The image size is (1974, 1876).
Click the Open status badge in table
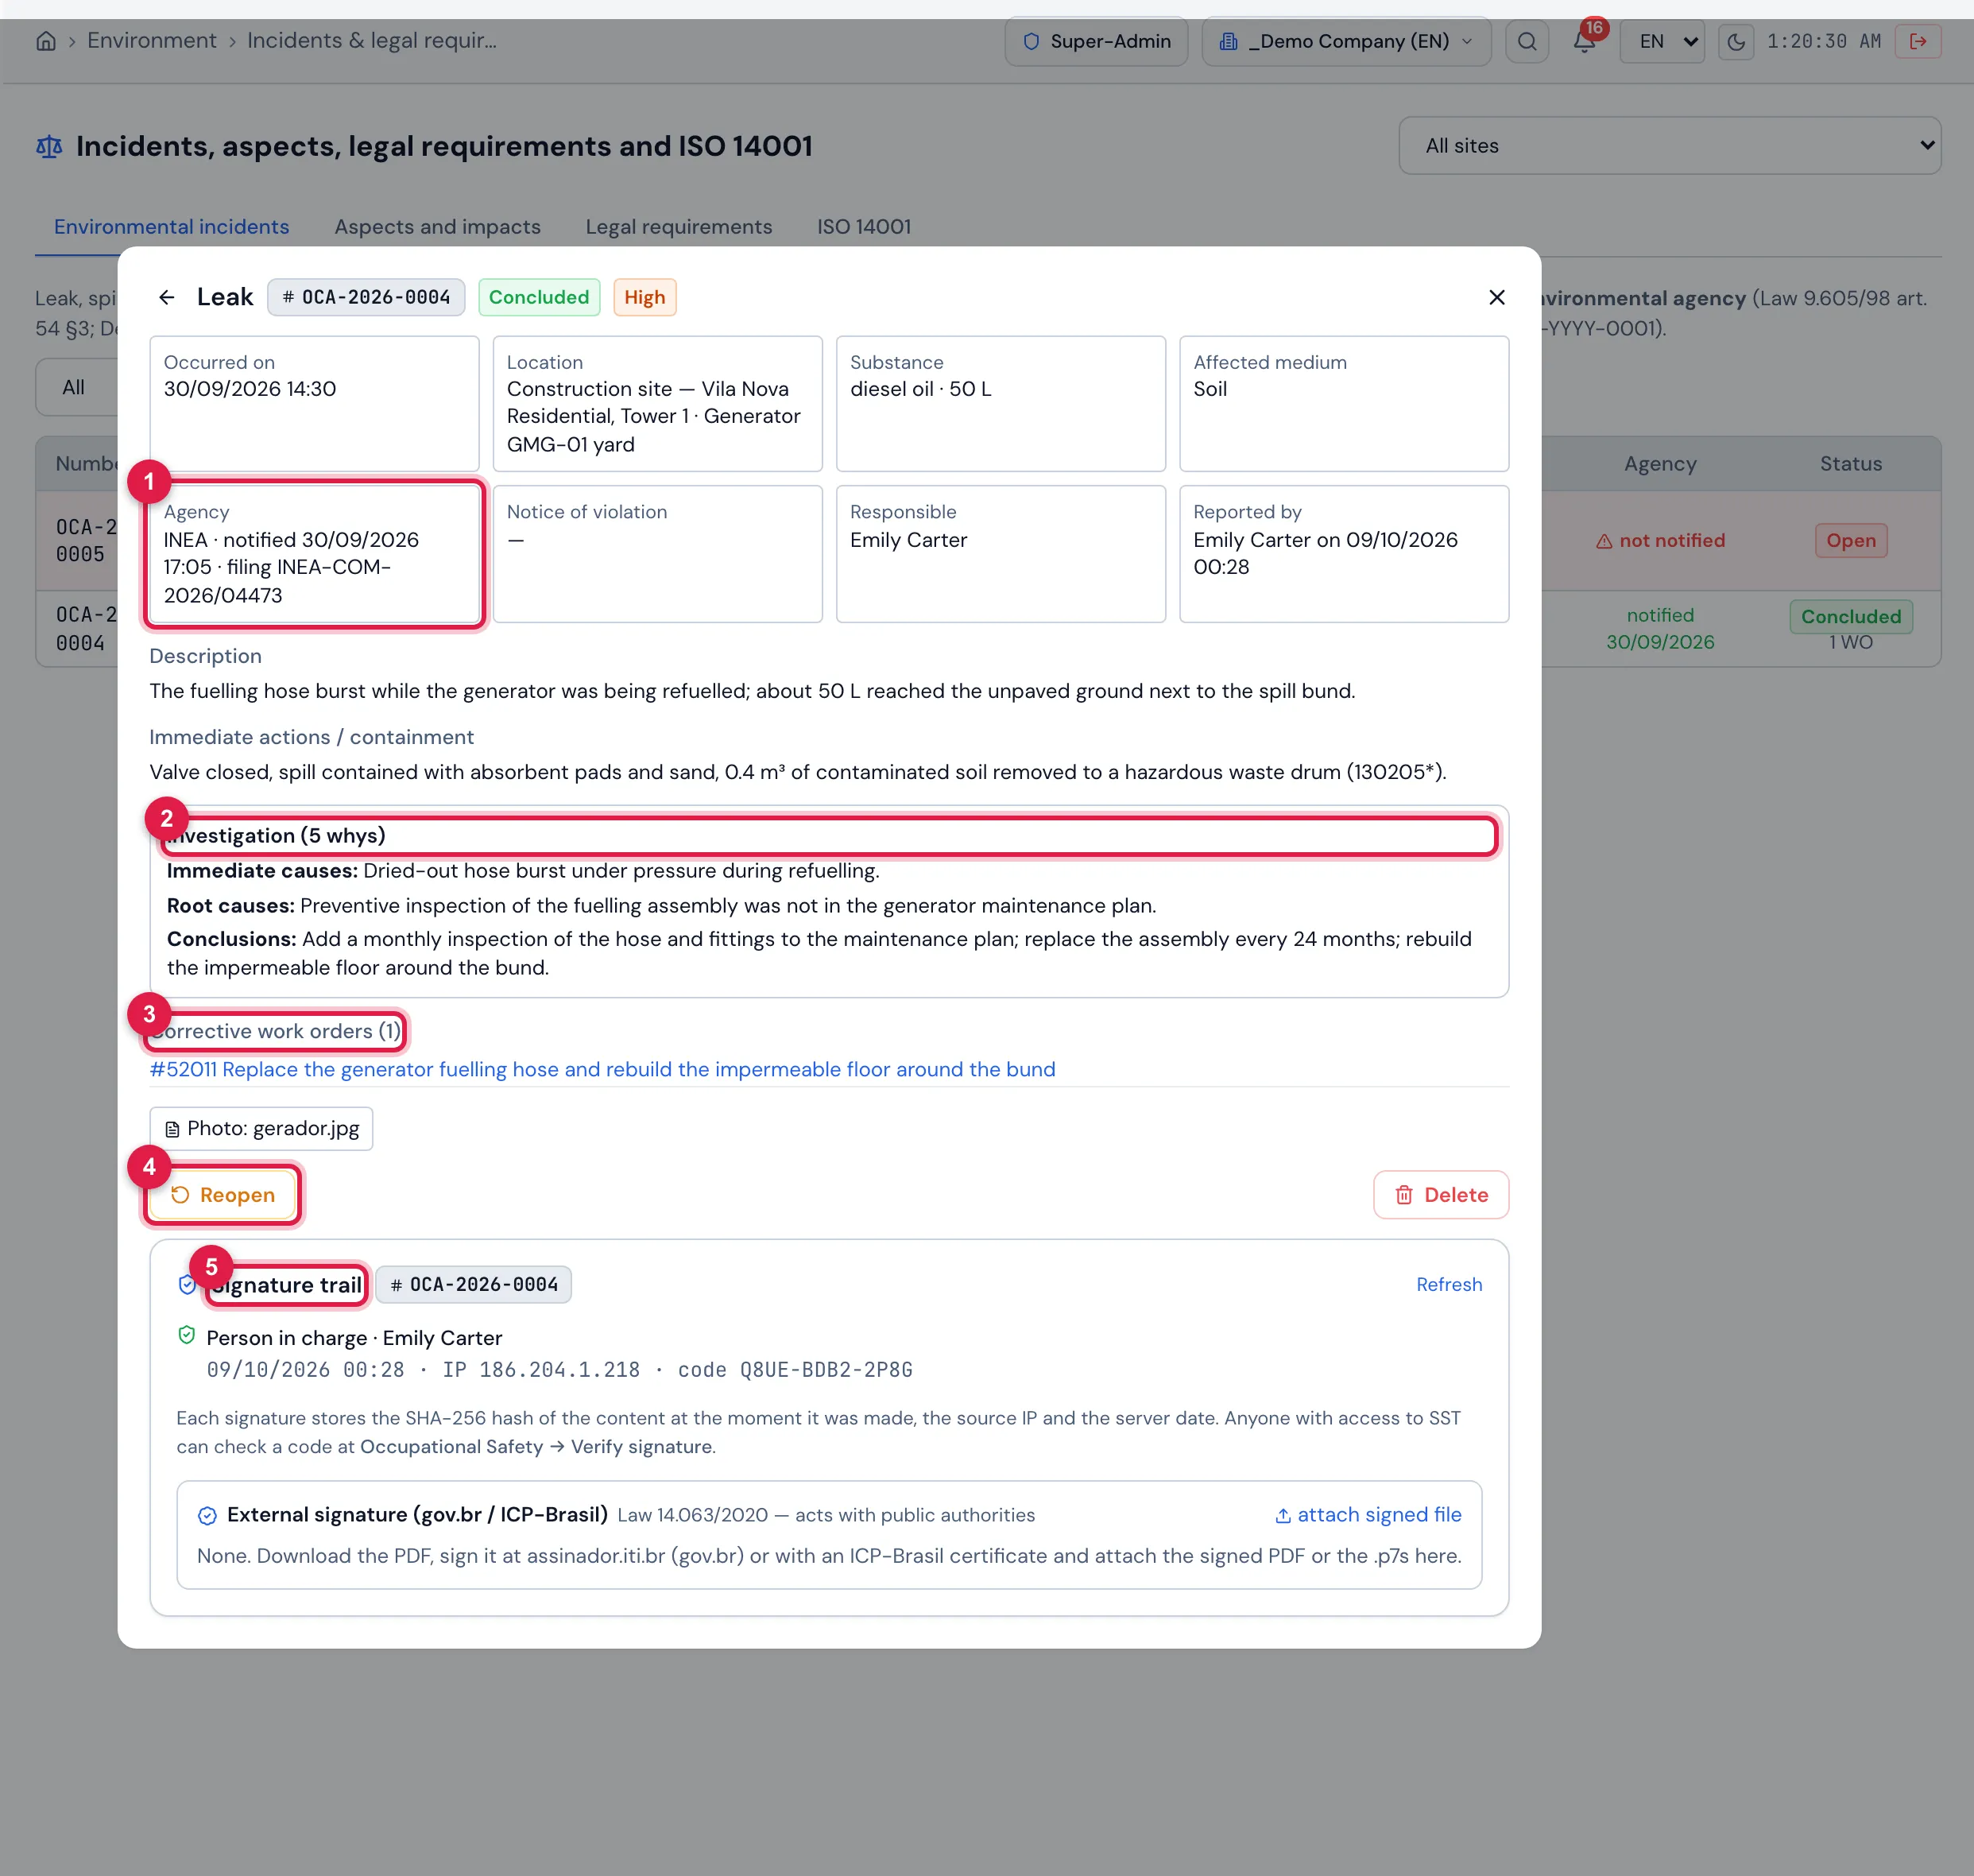tap(1851, 541)
